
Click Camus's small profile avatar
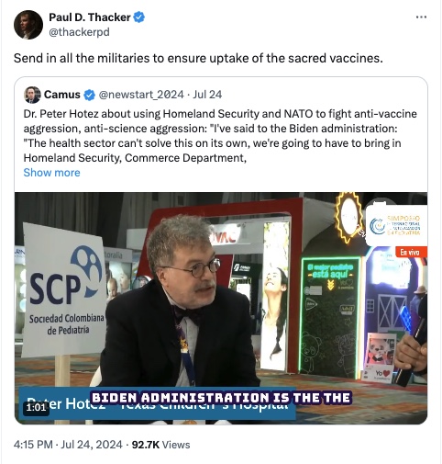[x=32, y=95]
